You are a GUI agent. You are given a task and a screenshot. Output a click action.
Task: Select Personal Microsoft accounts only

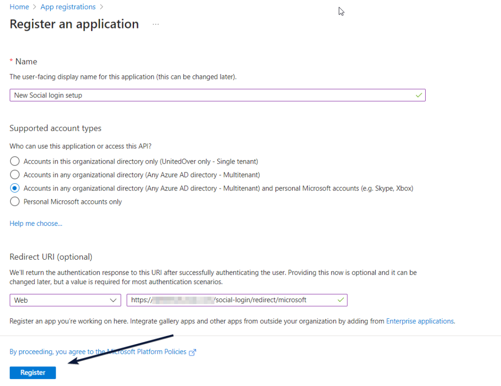[15, 202]
